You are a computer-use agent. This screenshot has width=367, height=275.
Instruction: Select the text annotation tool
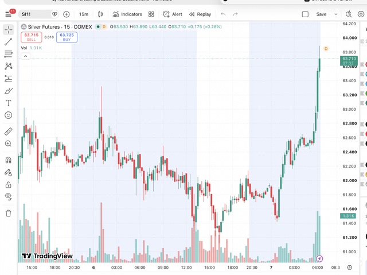[8, 103]
